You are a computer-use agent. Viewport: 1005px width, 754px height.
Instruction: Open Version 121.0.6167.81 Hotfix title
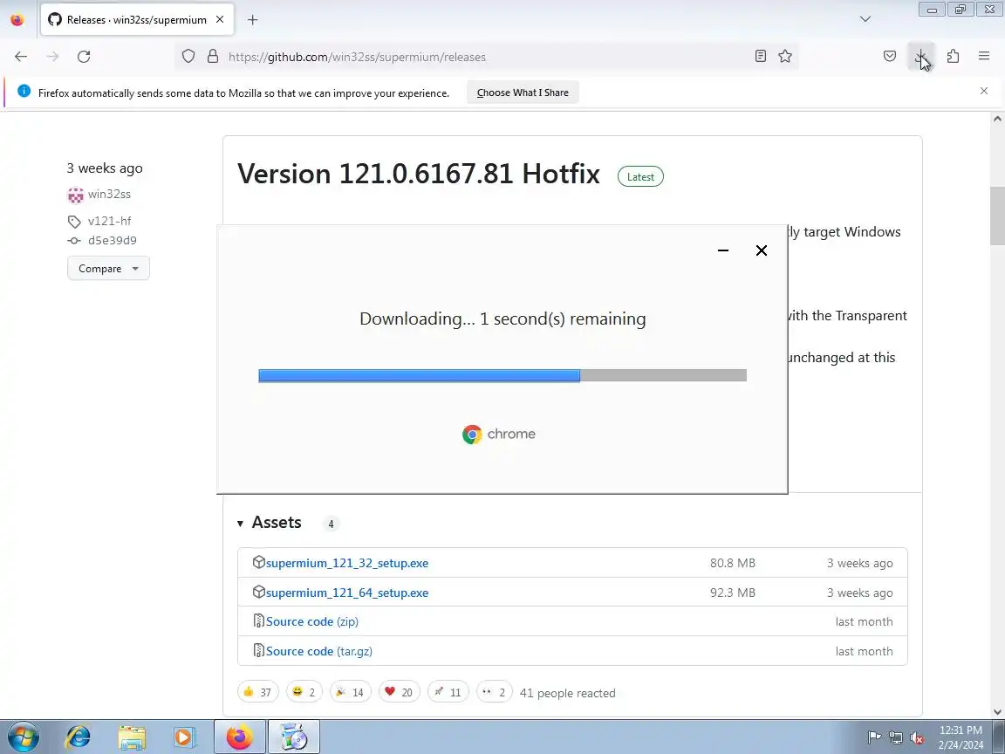tap(419, 174)
